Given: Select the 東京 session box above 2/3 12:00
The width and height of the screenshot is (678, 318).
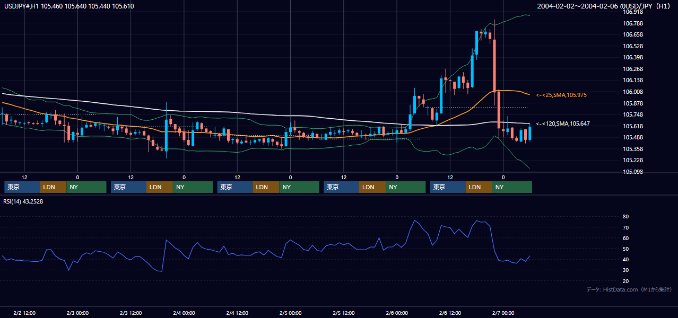Looking at the screenshot, I should tap(129, 187).
